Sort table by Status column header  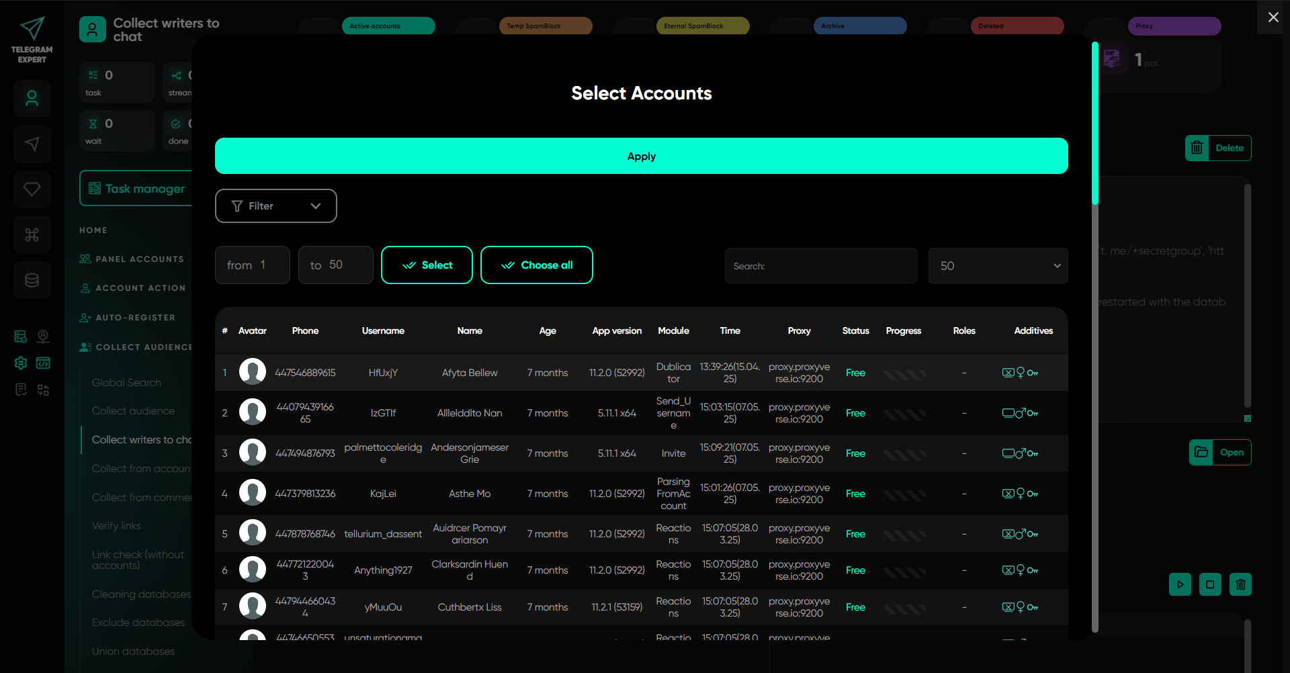[855, 331]
